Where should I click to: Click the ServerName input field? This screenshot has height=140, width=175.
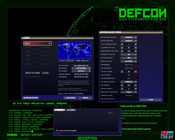tap(81, 66)
